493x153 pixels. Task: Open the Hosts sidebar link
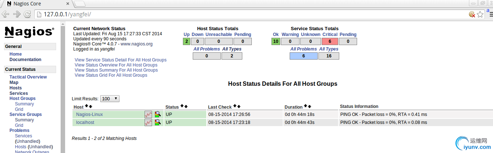tap(16, 88)
